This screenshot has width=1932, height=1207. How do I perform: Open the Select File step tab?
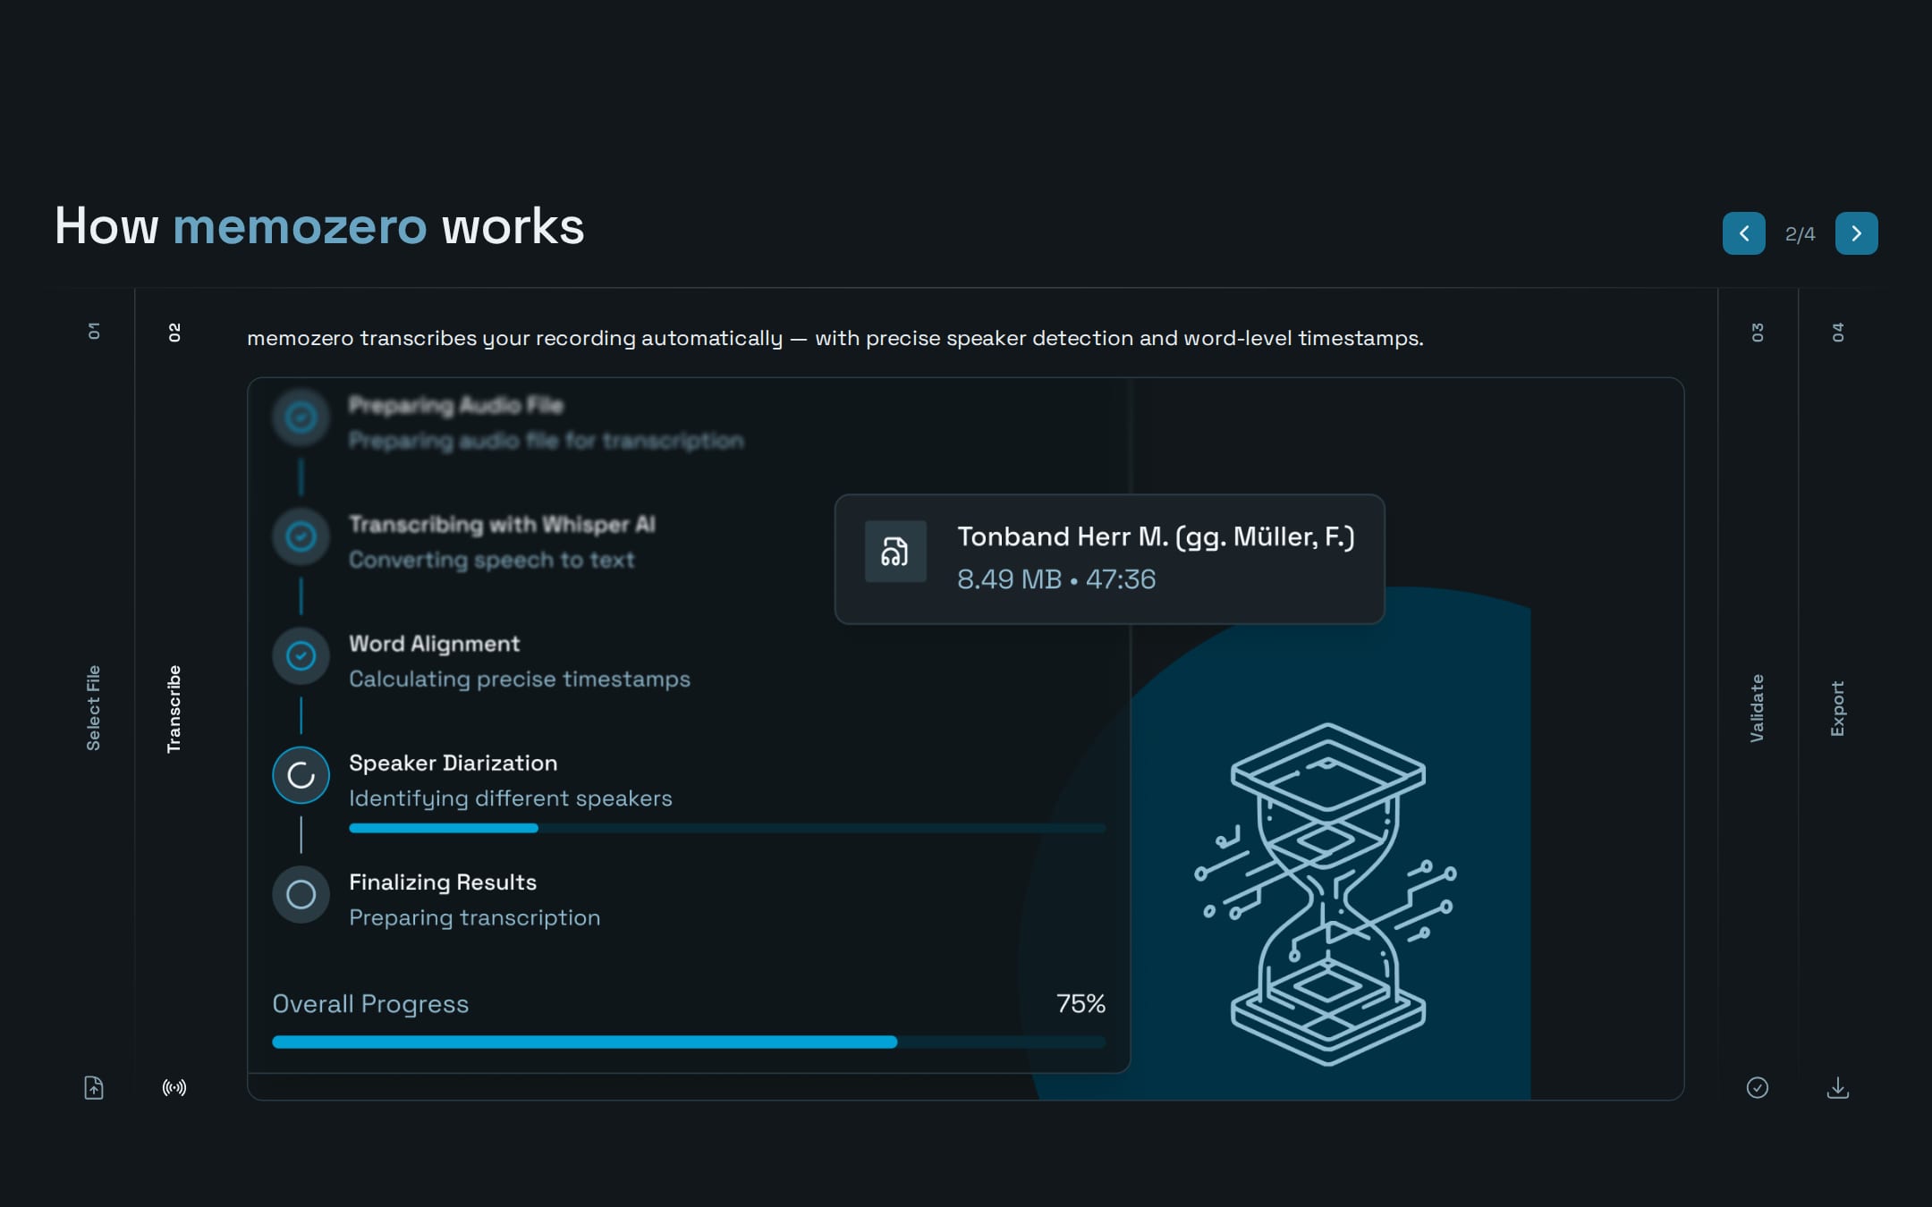[x=94, y=706]
